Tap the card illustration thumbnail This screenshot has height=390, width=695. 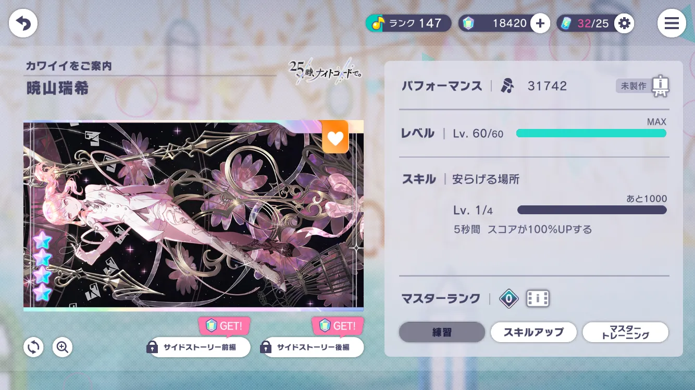coord(193,216)
